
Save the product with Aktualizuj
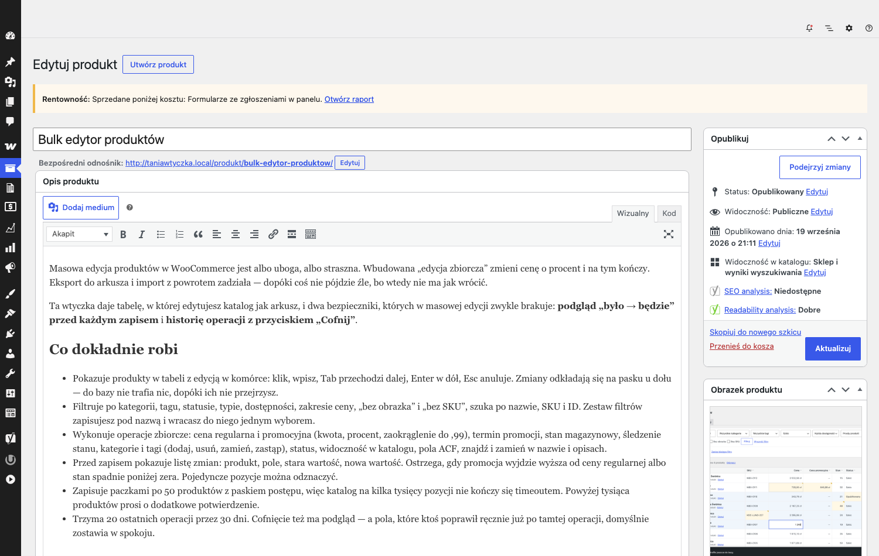point(833,349)
